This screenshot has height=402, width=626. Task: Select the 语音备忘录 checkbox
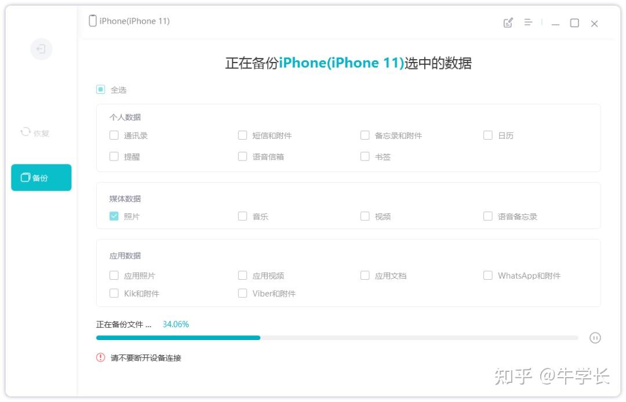pos(488,216)
